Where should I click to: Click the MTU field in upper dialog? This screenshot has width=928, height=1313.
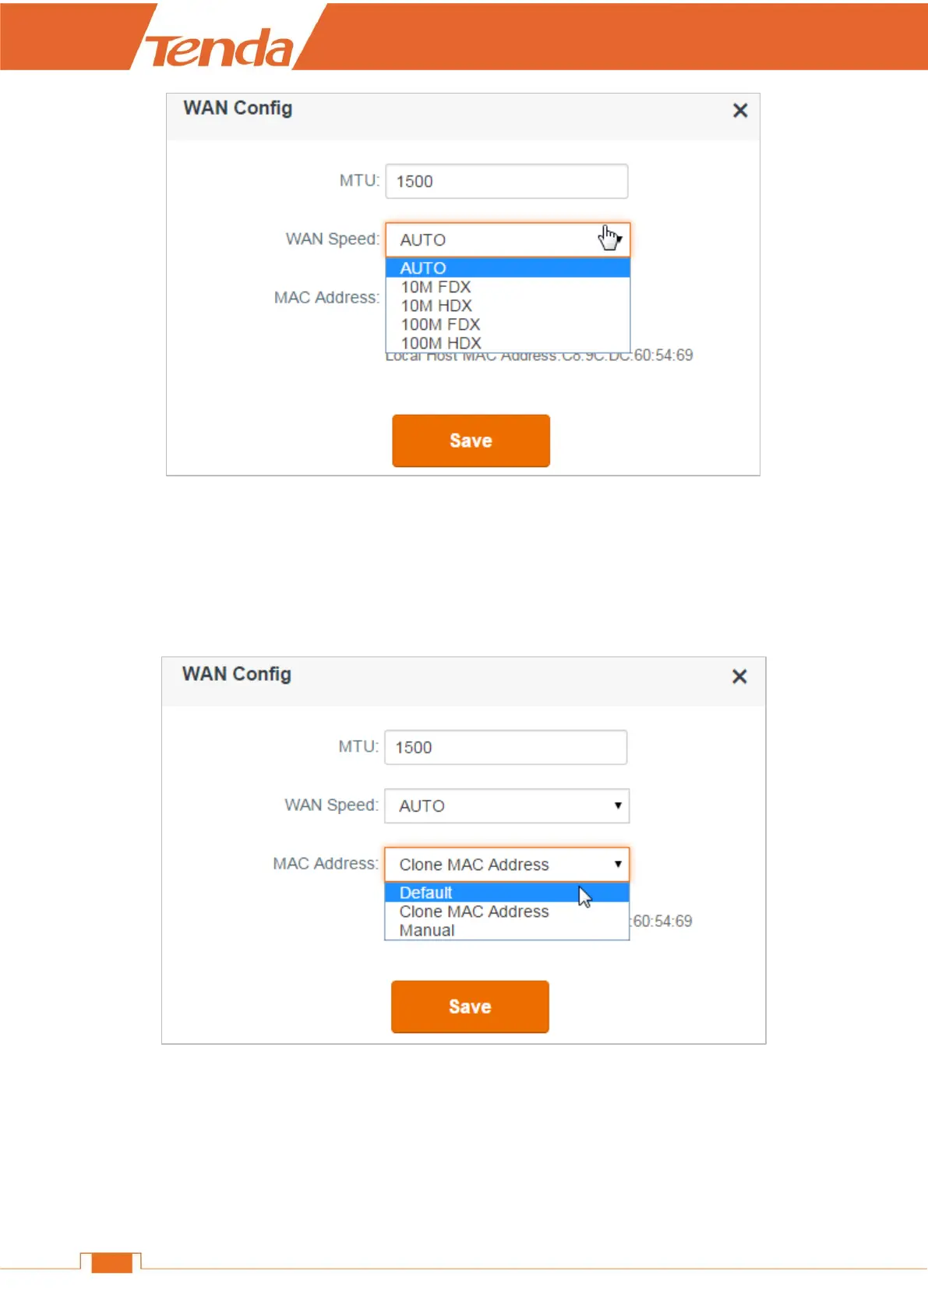click(x=506, y=181)
